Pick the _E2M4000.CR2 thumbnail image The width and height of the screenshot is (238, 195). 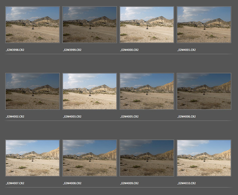pyautogui.click(x=147, y=25)
